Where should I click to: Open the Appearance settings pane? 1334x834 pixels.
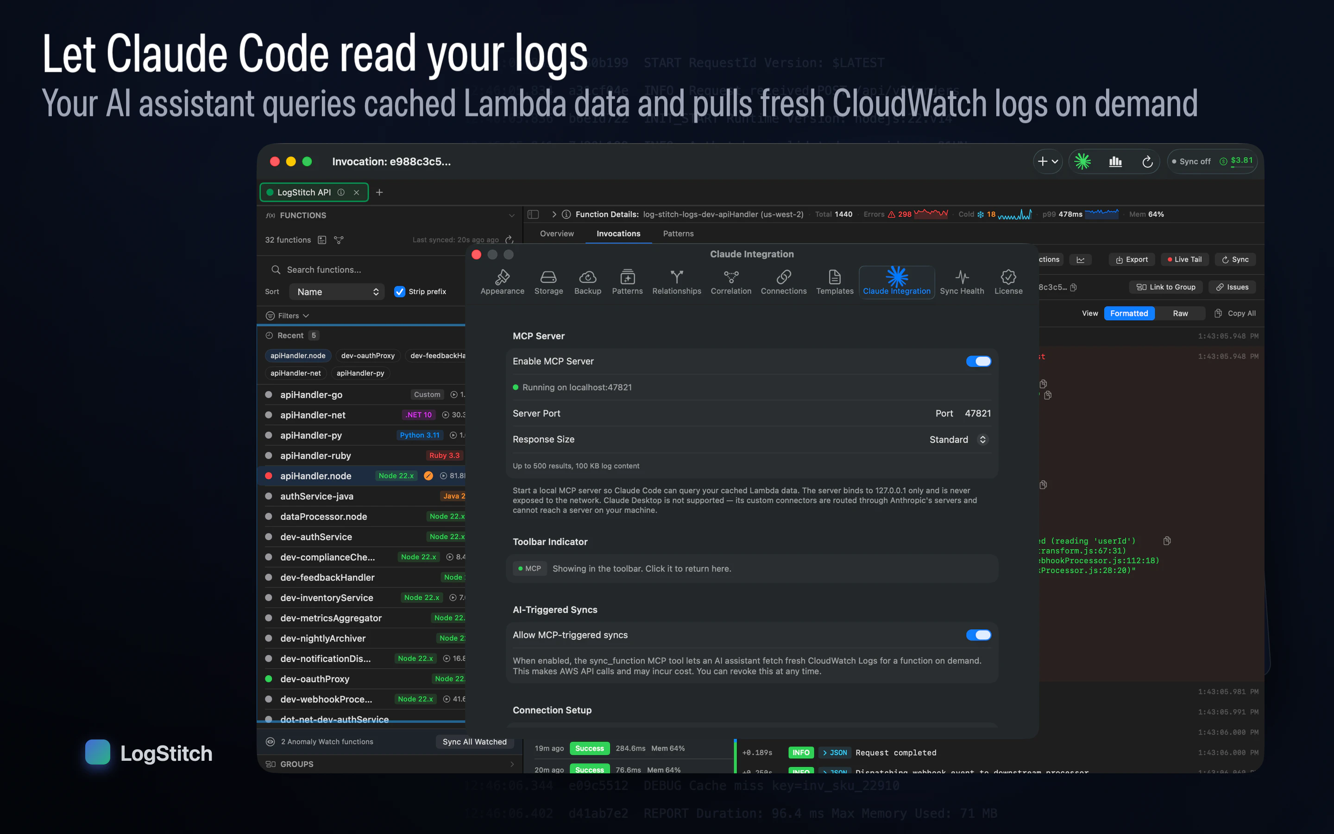coord(502,283)
